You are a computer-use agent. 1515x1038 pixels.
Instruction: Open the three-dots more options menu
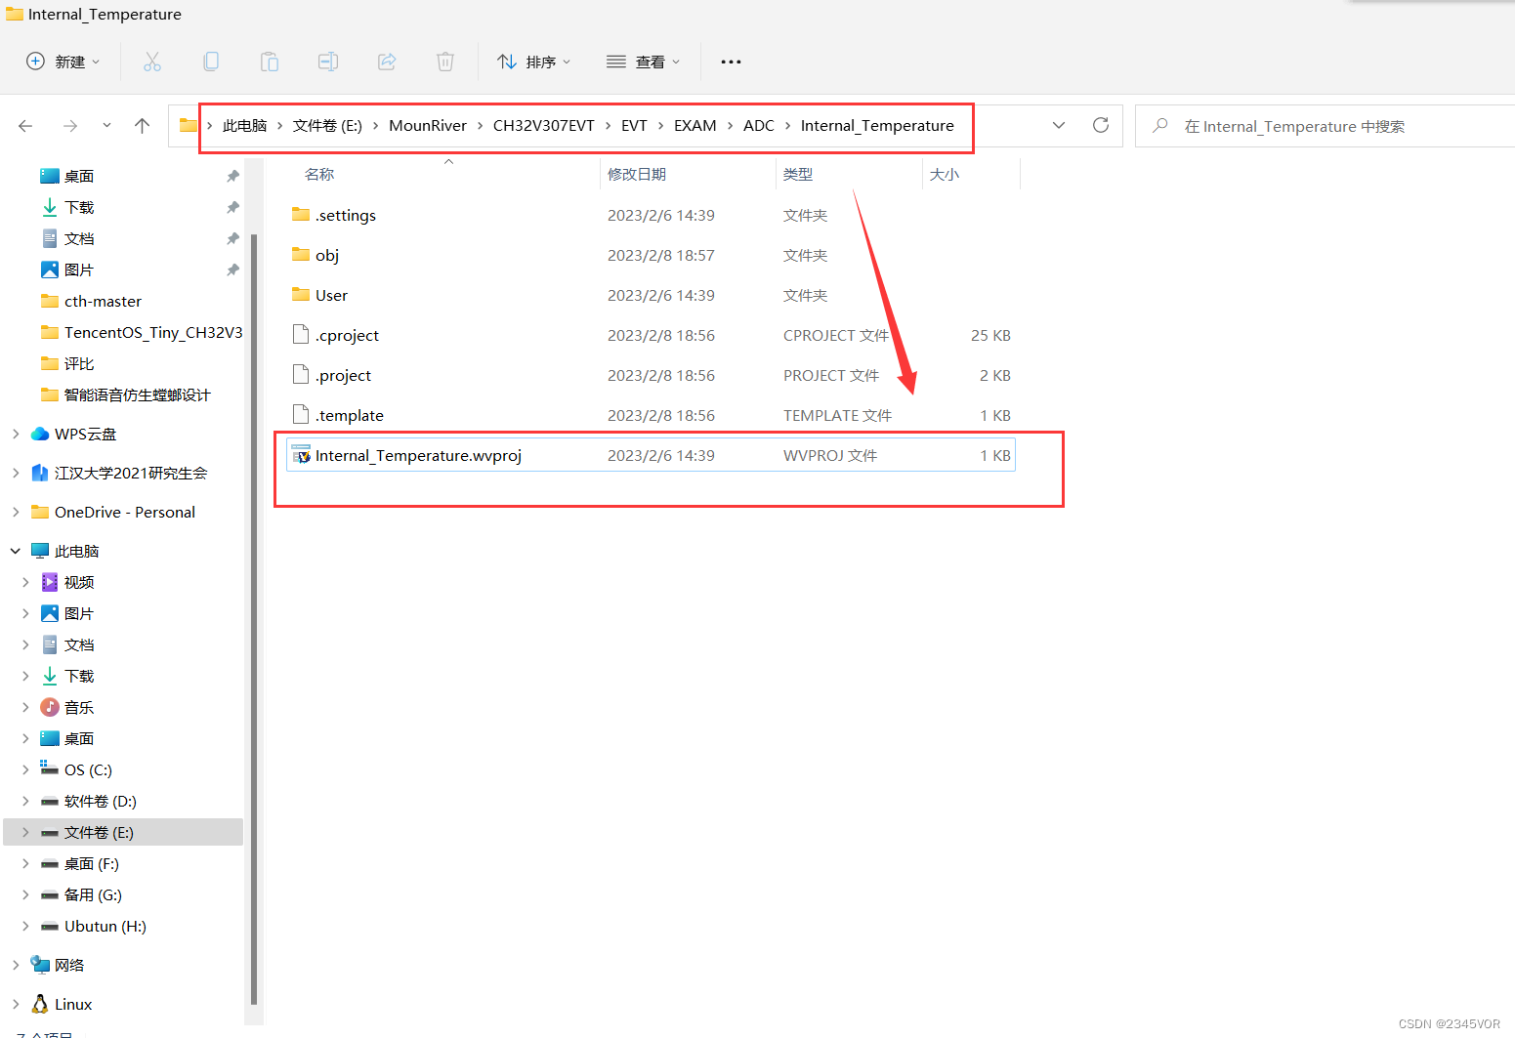point(731,62)
